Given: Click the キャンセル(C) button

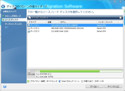Looking at the screenshot, I should [113, 86].
